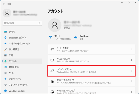Open OneDrive 管理 link
This screenshot has width=139, height=94.
(81, 39)
